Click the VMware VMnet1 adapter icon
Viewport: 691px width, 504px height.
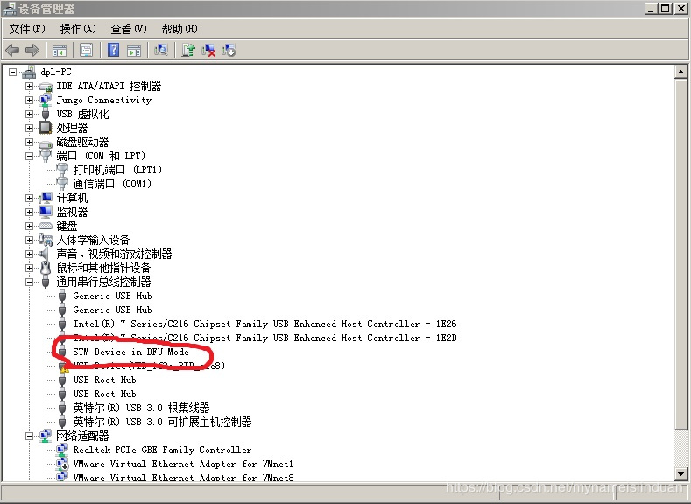click(62, 464)
